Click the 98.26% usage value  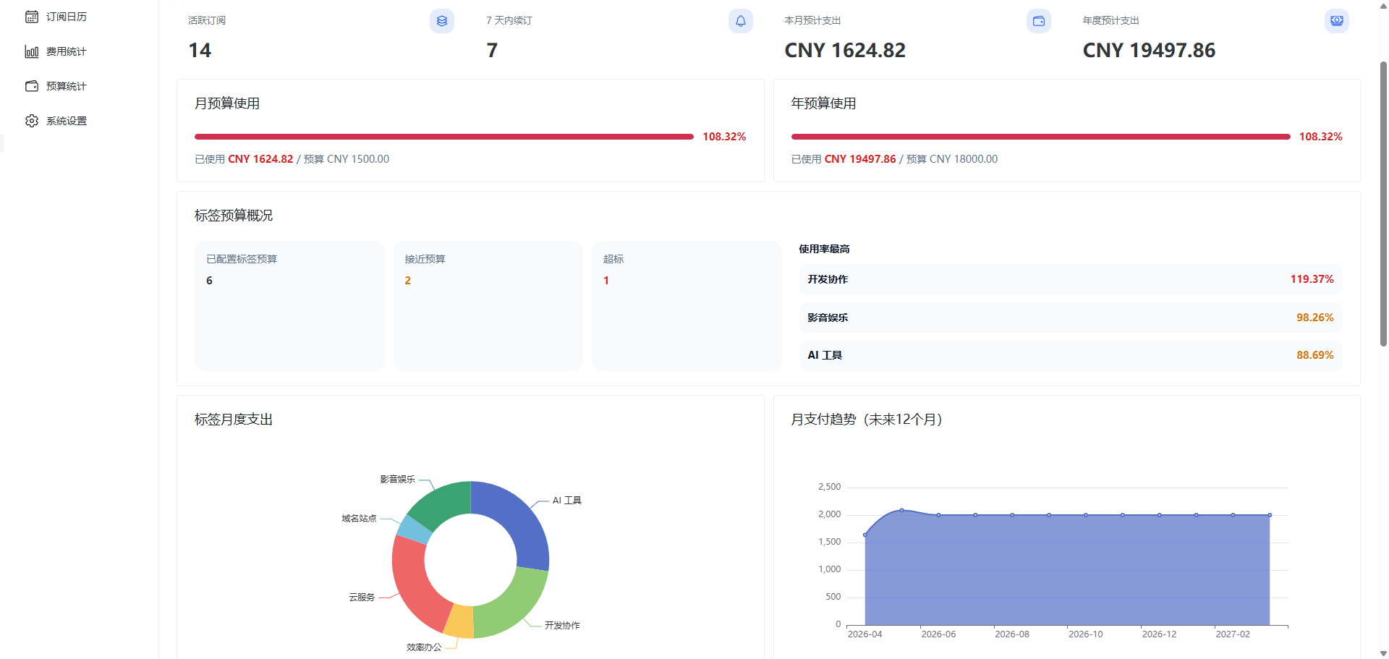pos(1314,318)
